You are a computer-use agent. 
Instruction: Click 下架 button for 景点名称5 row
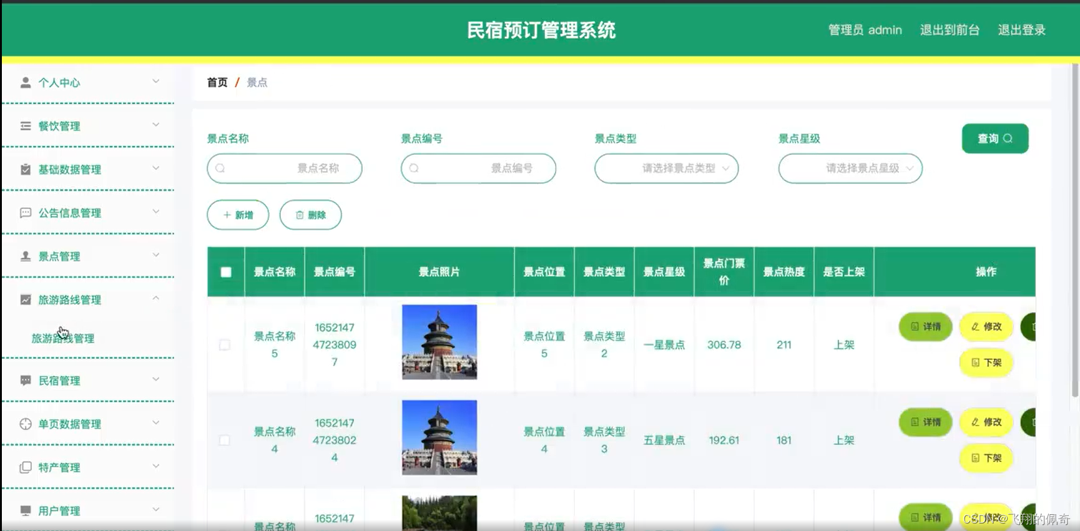(x=986, y=363)
